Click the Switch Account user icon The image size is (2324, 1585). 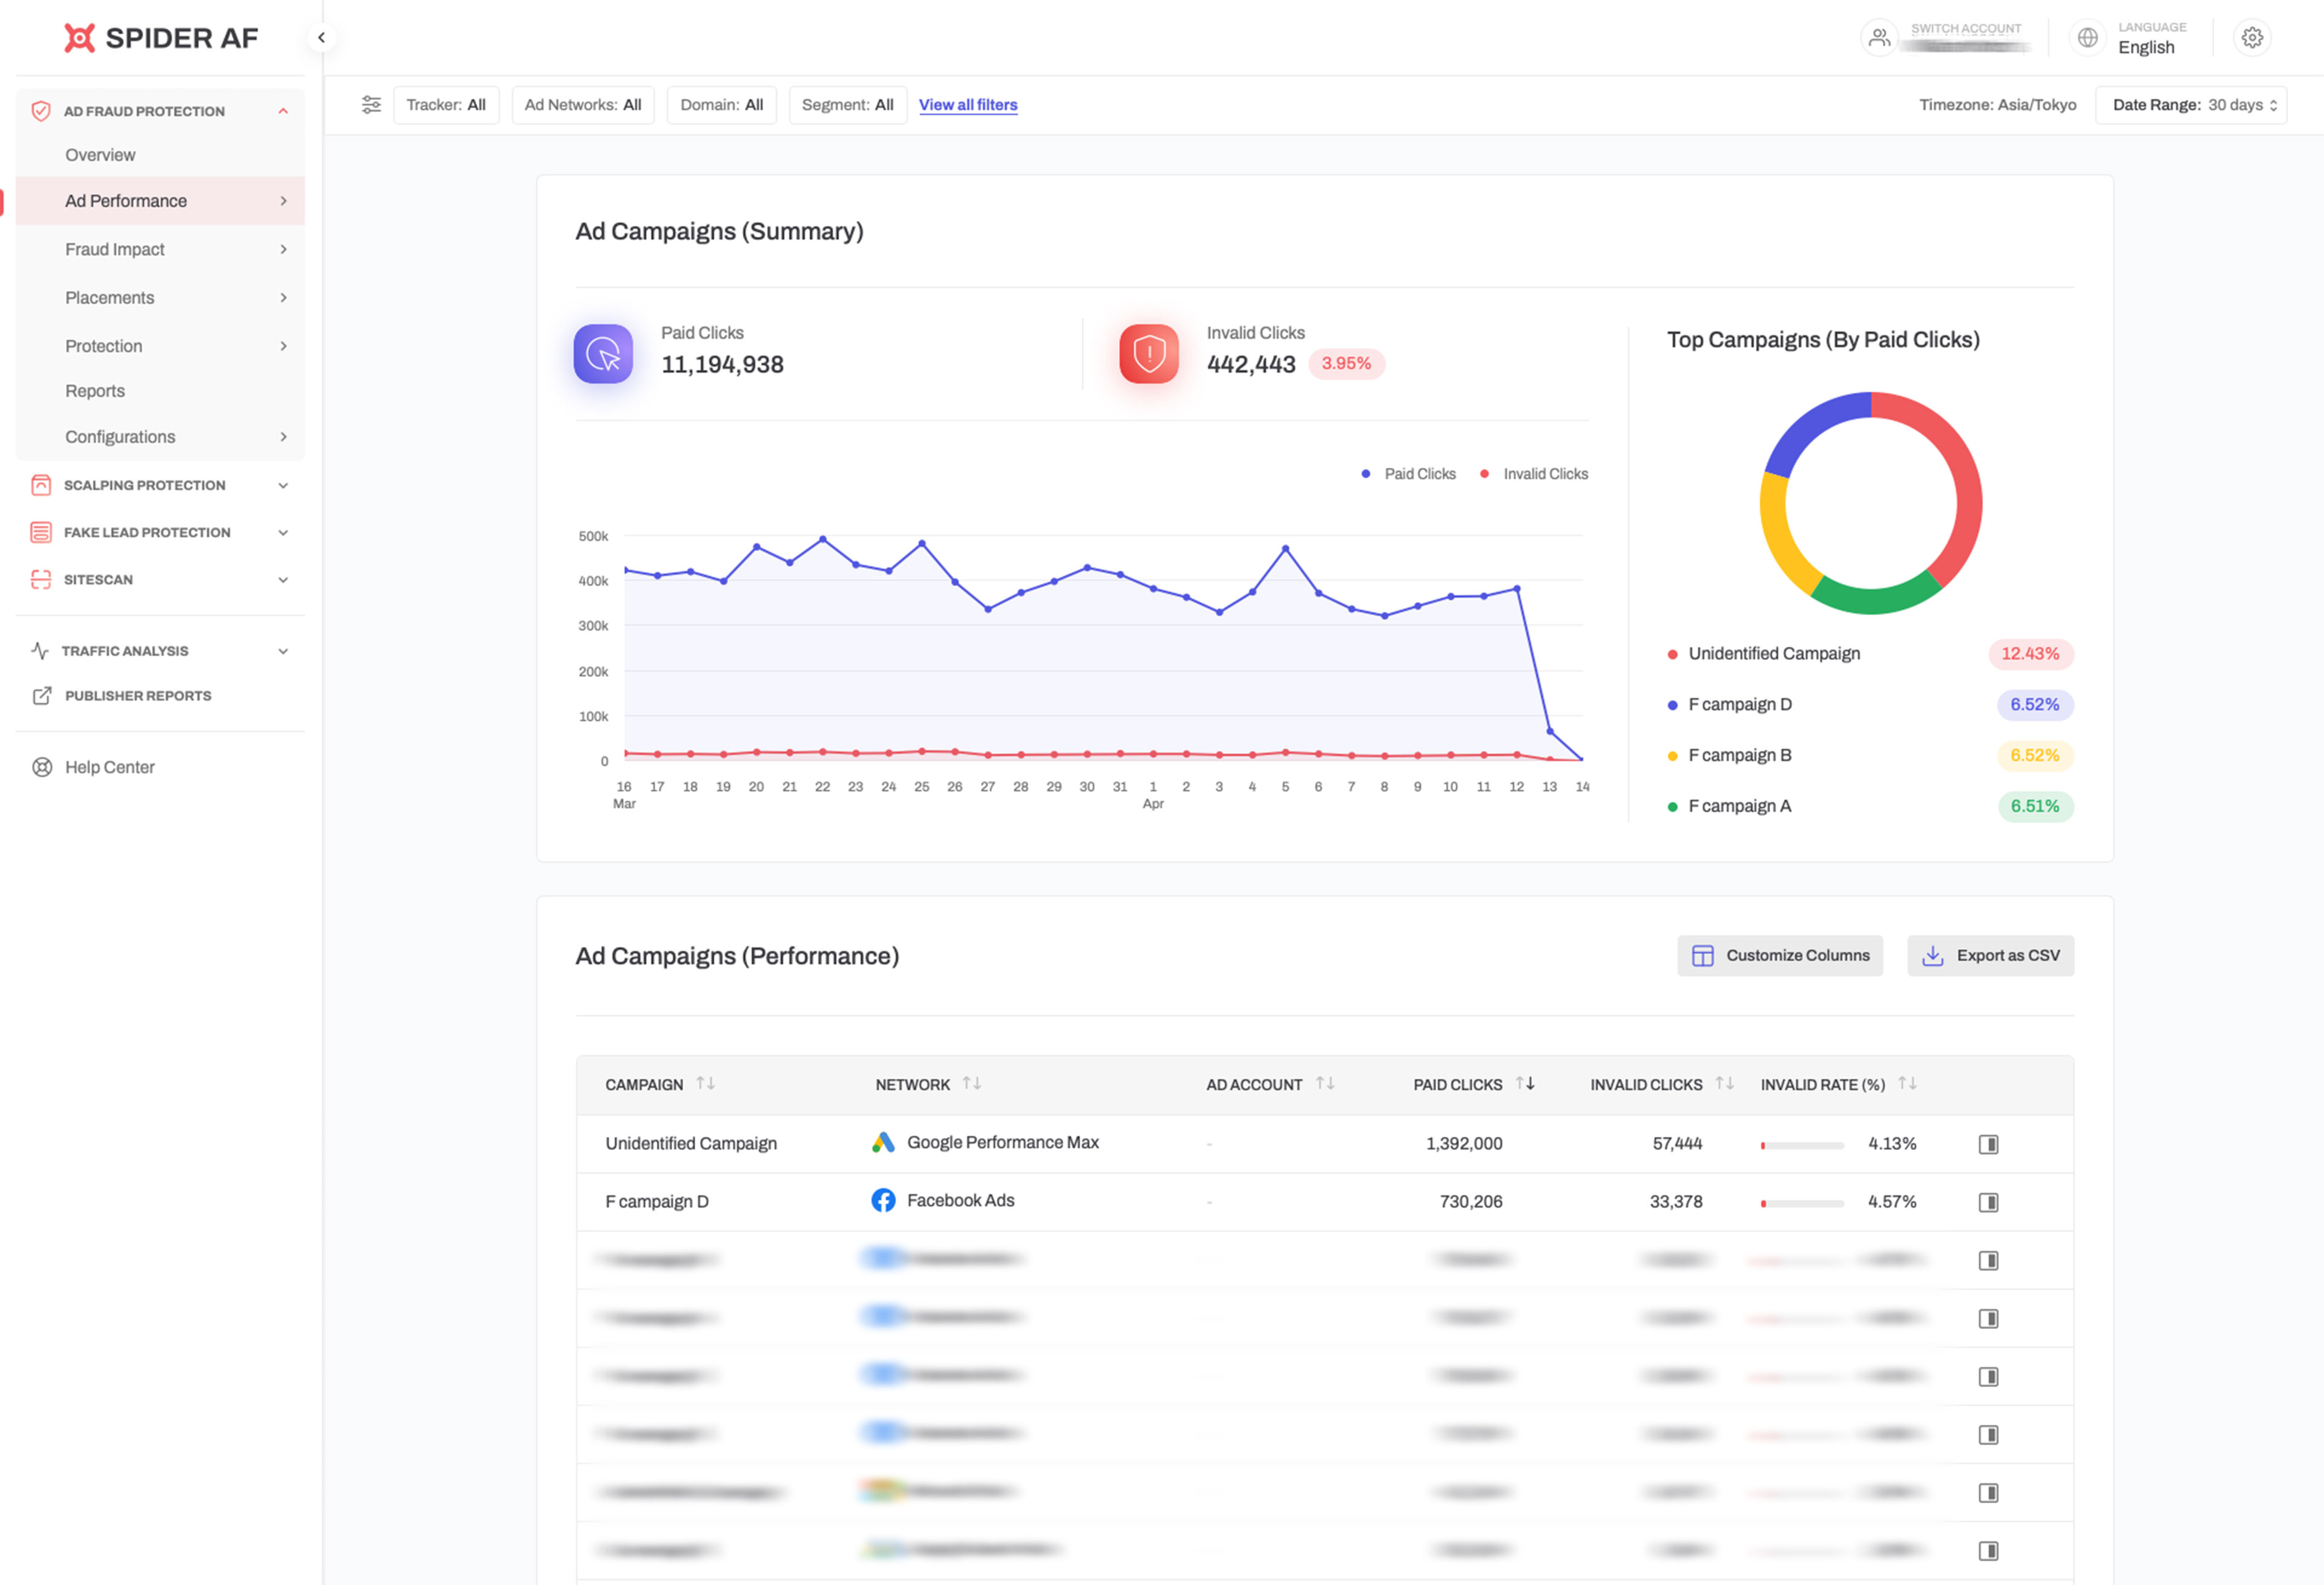pyautogui.click(x=1880, y=37)
